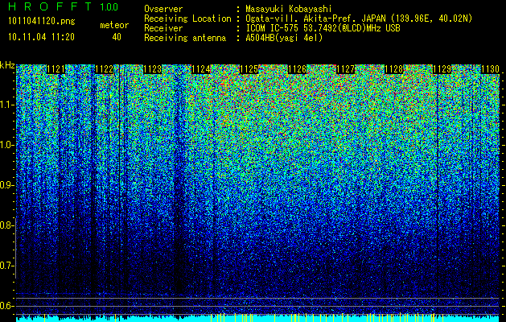Click the 1122 time marker label
The image size is (506, 322).
[105, 69]
